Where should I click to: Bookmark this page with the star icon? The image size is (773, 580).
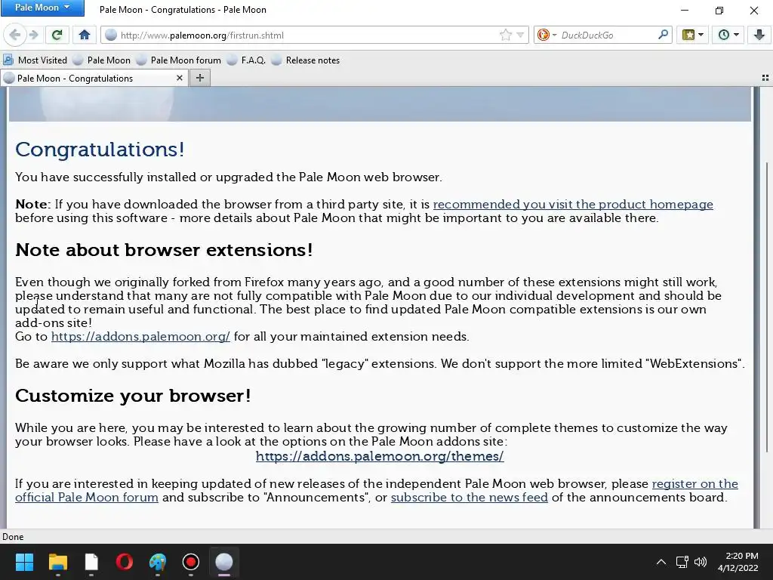(x=505, y=35)
